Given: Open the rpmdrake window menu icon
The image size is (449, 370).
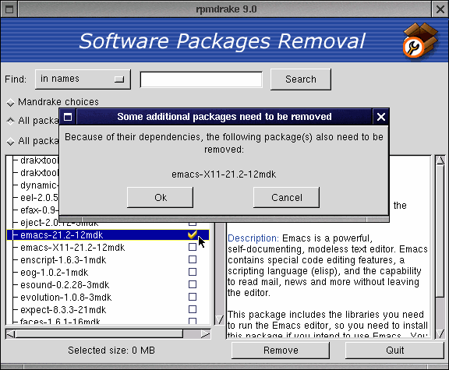Looking at the screenshot, I should (9, 9).
